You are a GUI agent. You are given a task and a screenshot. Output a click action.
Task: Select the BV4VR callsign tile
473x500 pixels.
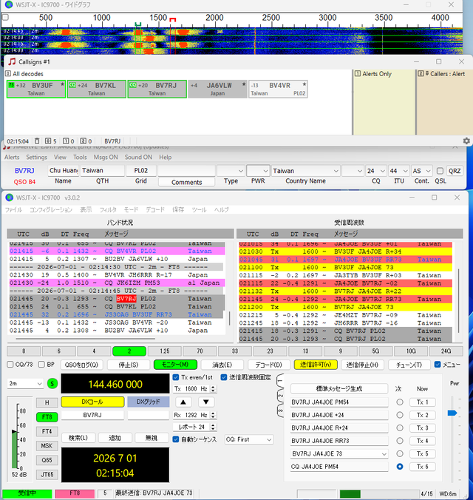tap(278, 89)
